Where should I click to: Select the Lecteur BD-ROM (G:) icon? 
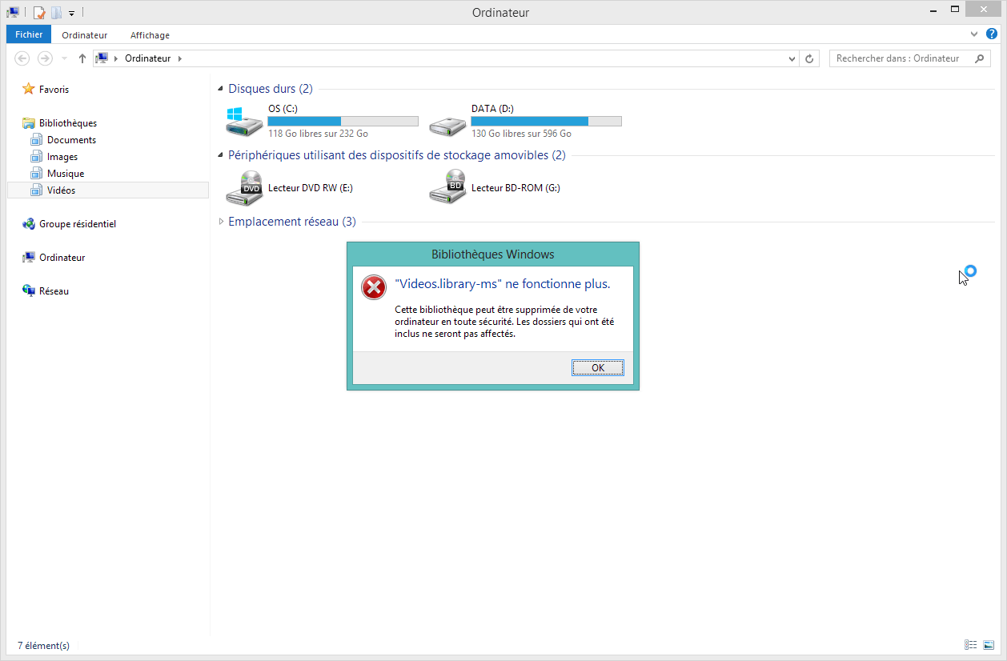447,188
